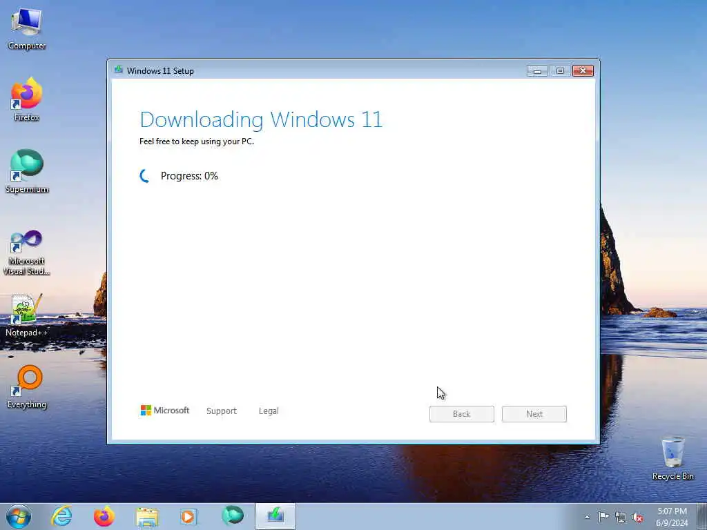Open the Legal link
This screenshot has width=707, height=530.
[269, 411]
